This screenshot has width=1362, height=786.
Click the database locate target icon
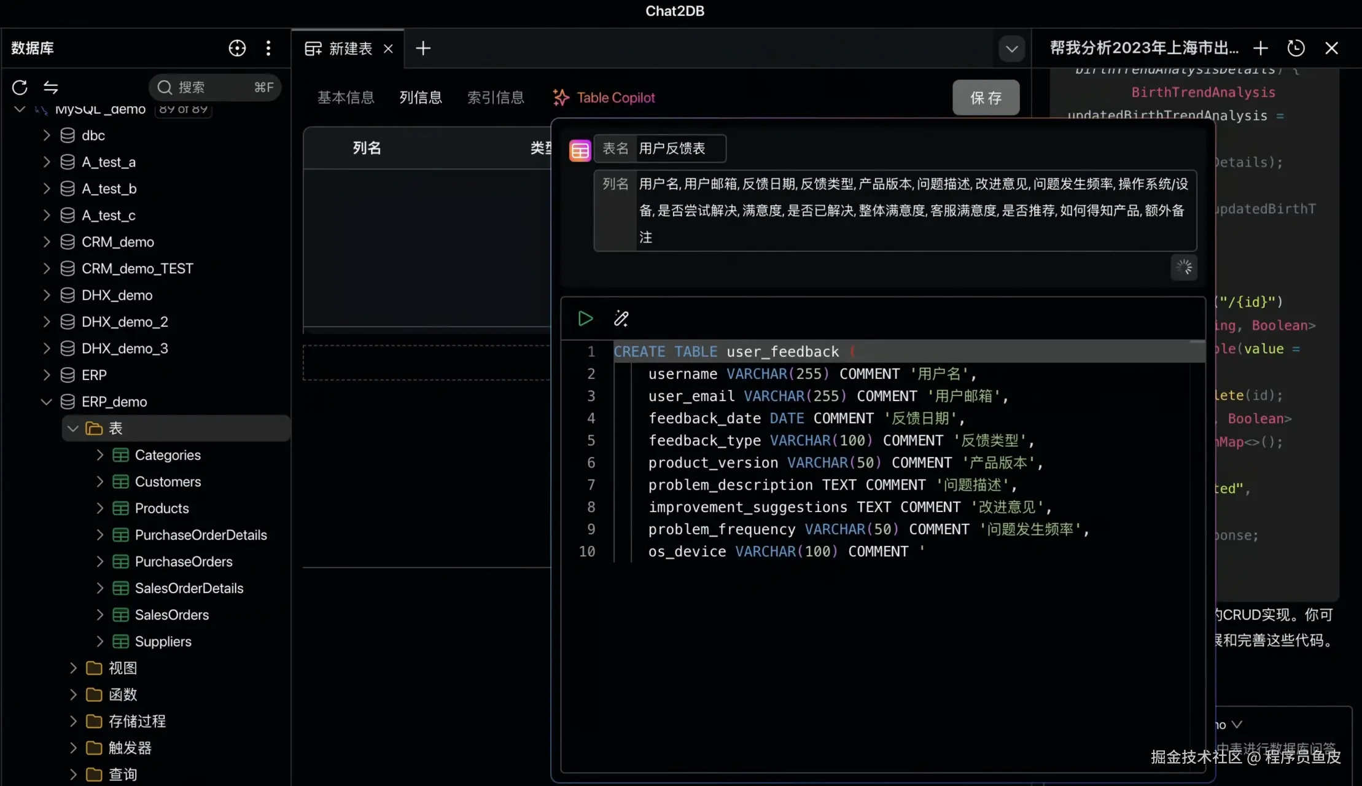(237, 48)
